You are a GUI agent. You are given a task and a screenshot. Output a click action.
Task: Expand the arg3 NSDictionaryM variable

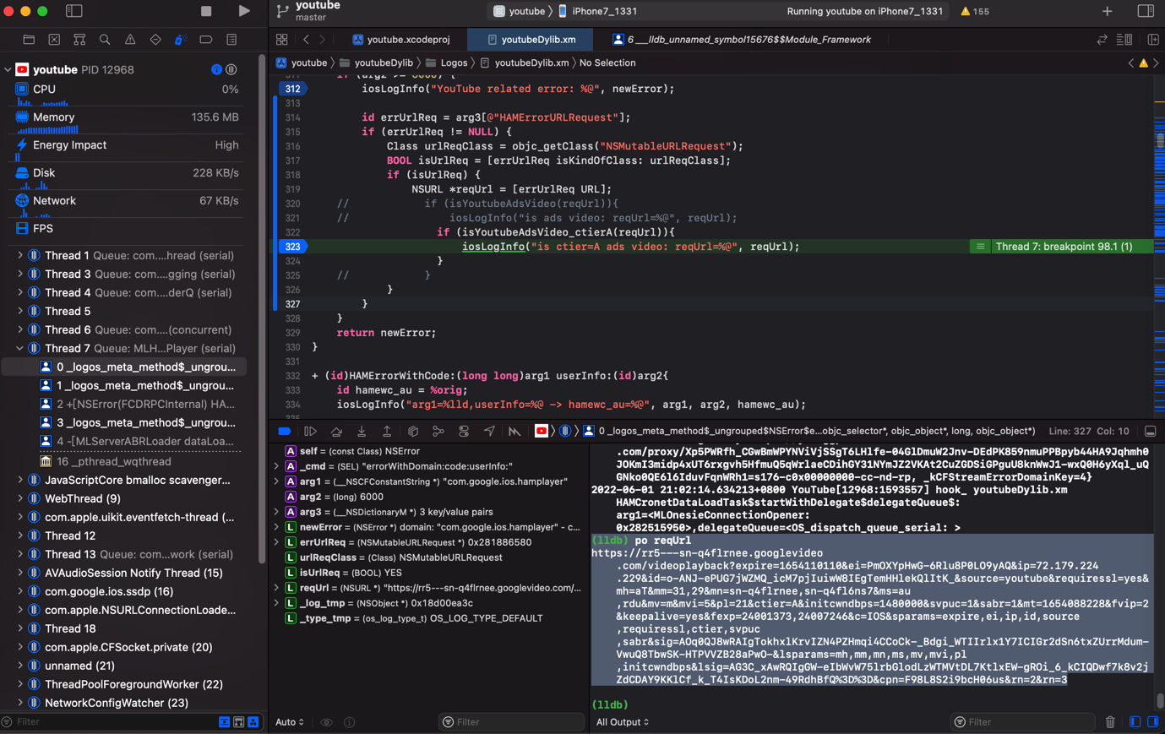pyautogui.click(x=277, y=512)
